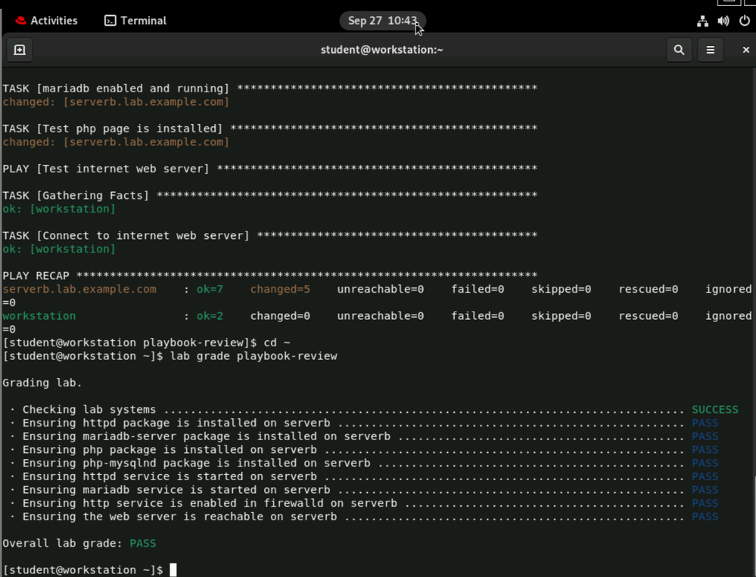Image resolution: width=756 pixels, height=577 pixels.
Task: Open the volume speaker icon
Action: (x=723, y=21)
